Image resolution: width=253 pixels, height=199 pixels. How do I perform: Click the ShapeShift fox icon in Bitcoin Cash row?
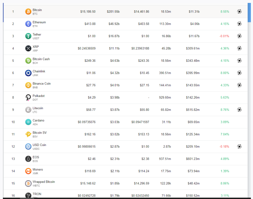pos(240,60)
